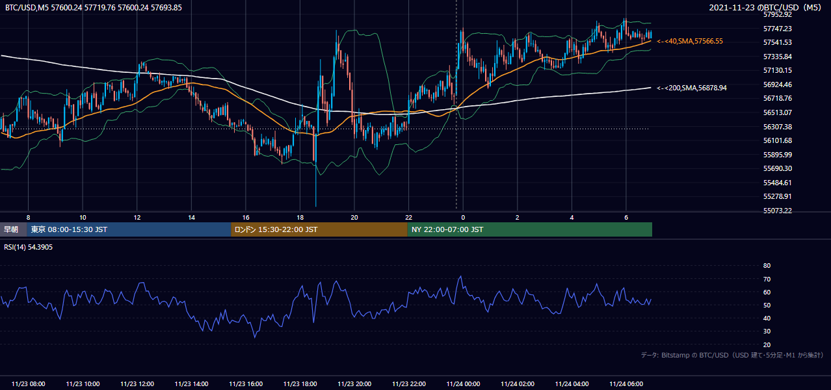
Task: Select RSI scale label 20
Action: pos(767,344)
